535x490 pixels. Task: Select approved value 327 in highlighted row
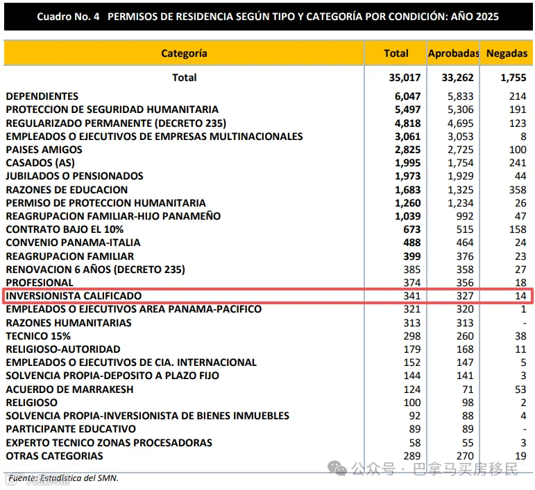click(465, 296)
